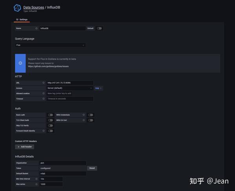Turn on With CA Cert toggle
This screenshot has height=191, width=235.
[90, 120]
